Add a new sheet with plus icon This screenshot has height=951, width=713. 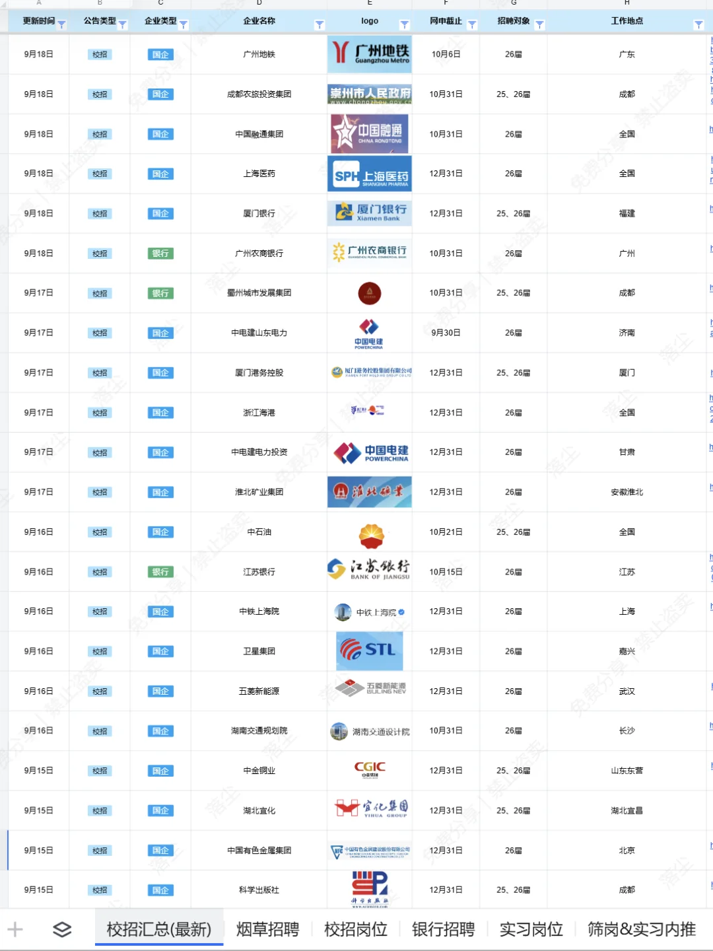tap(15, 930)
